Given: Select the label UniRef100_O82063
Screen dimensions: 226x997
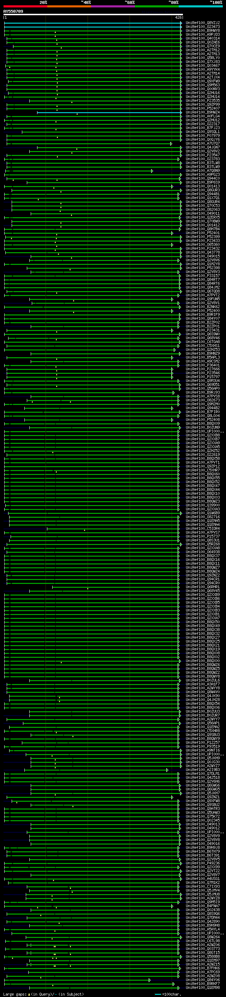Looking at the screenshot, I should pyautogui.click(x=203, y=210).
